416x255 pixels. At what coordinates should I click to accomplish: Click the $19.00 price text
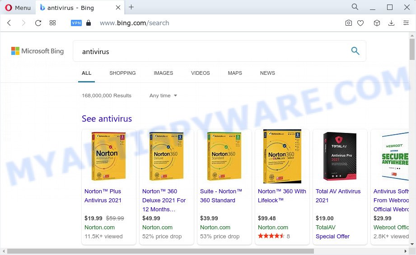(x=325, y=218)
